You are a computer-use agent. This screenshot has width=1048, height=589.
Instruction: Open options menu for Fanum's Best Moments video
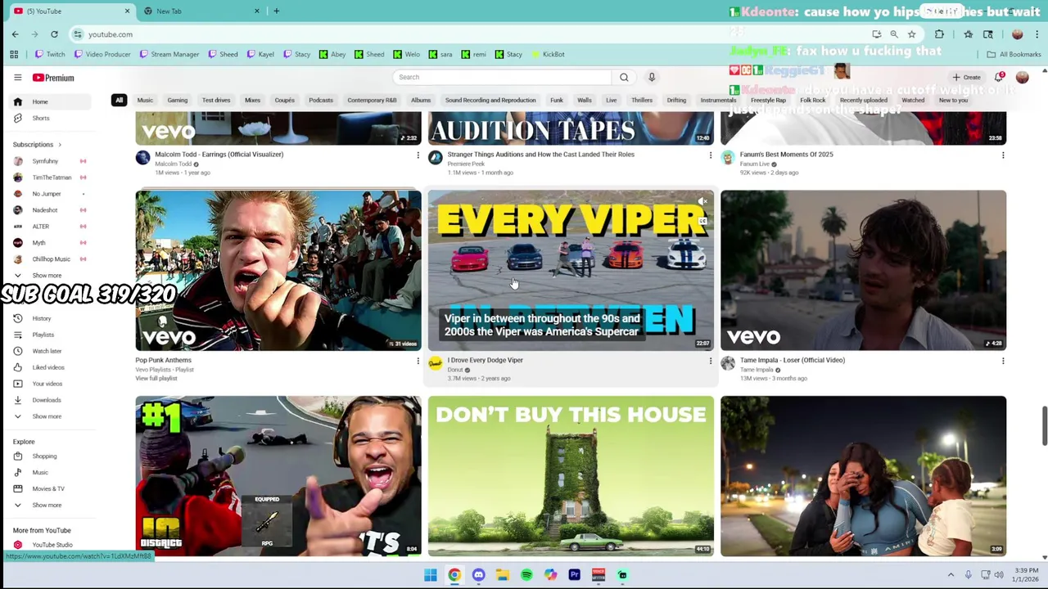[x=1003, y=155]
